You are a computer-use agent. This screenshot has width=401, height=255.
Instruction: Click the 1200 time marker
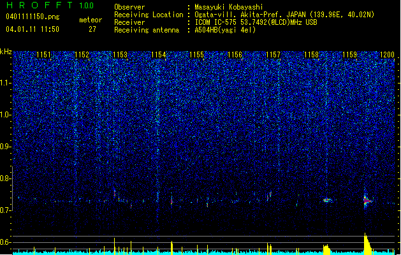(387, 54)
